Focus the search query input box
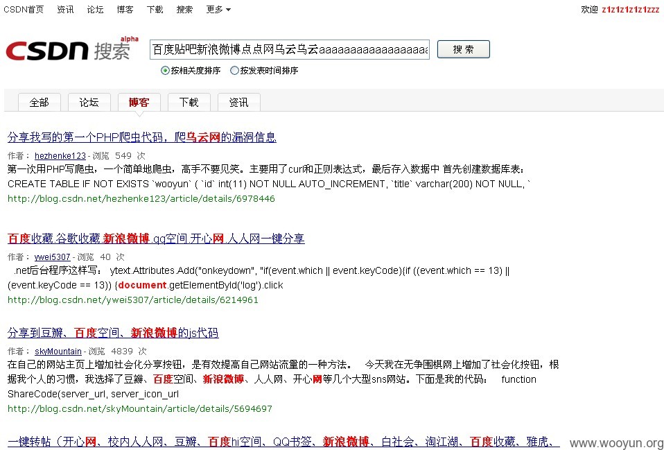This screenshot has width=664, height=450. click(290, 50)
